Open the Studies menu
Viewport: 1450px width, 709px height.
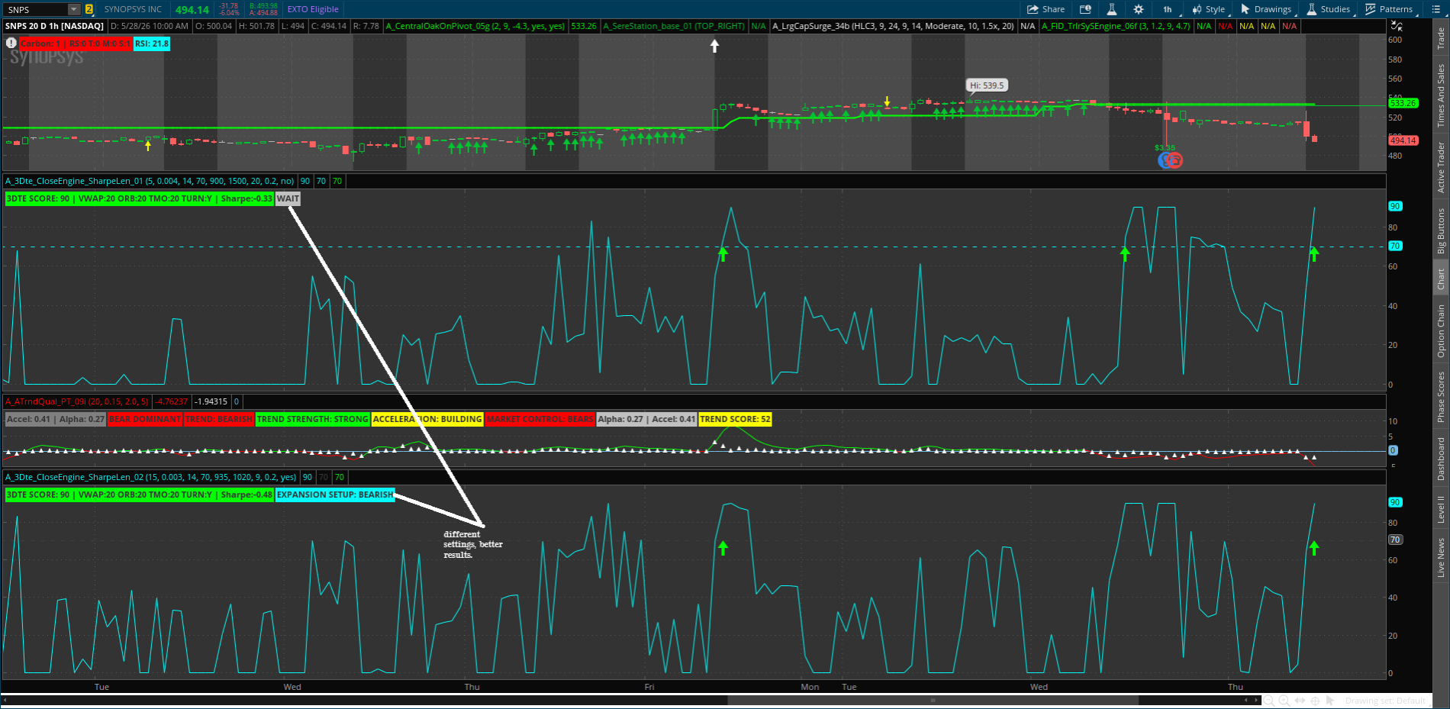(1329, 9)
